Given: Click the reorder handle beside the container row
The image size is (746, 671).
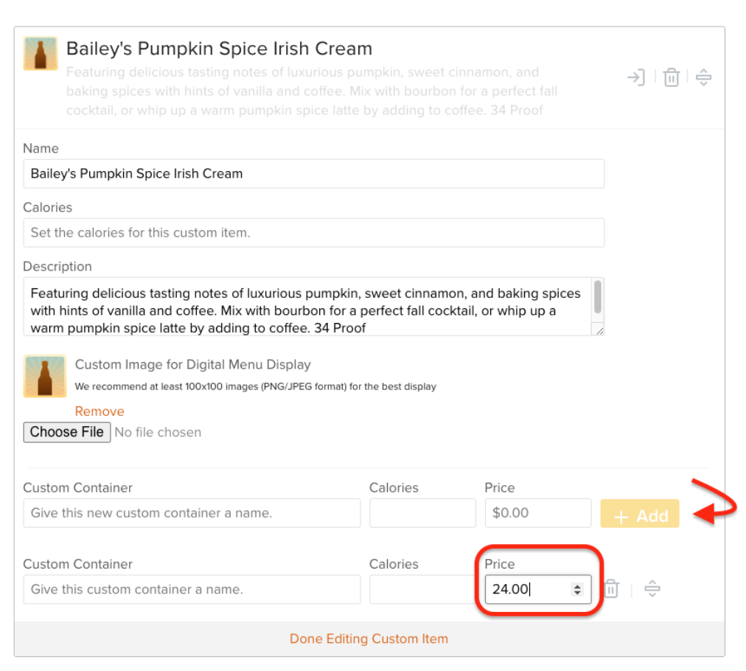Looking at the screenshot, I should 652,588.
